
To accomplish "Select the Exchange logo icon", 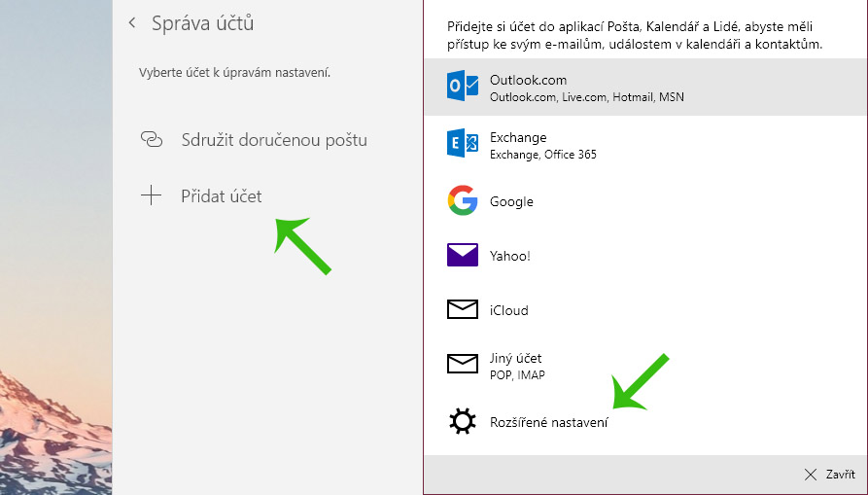I will (463, 145).
